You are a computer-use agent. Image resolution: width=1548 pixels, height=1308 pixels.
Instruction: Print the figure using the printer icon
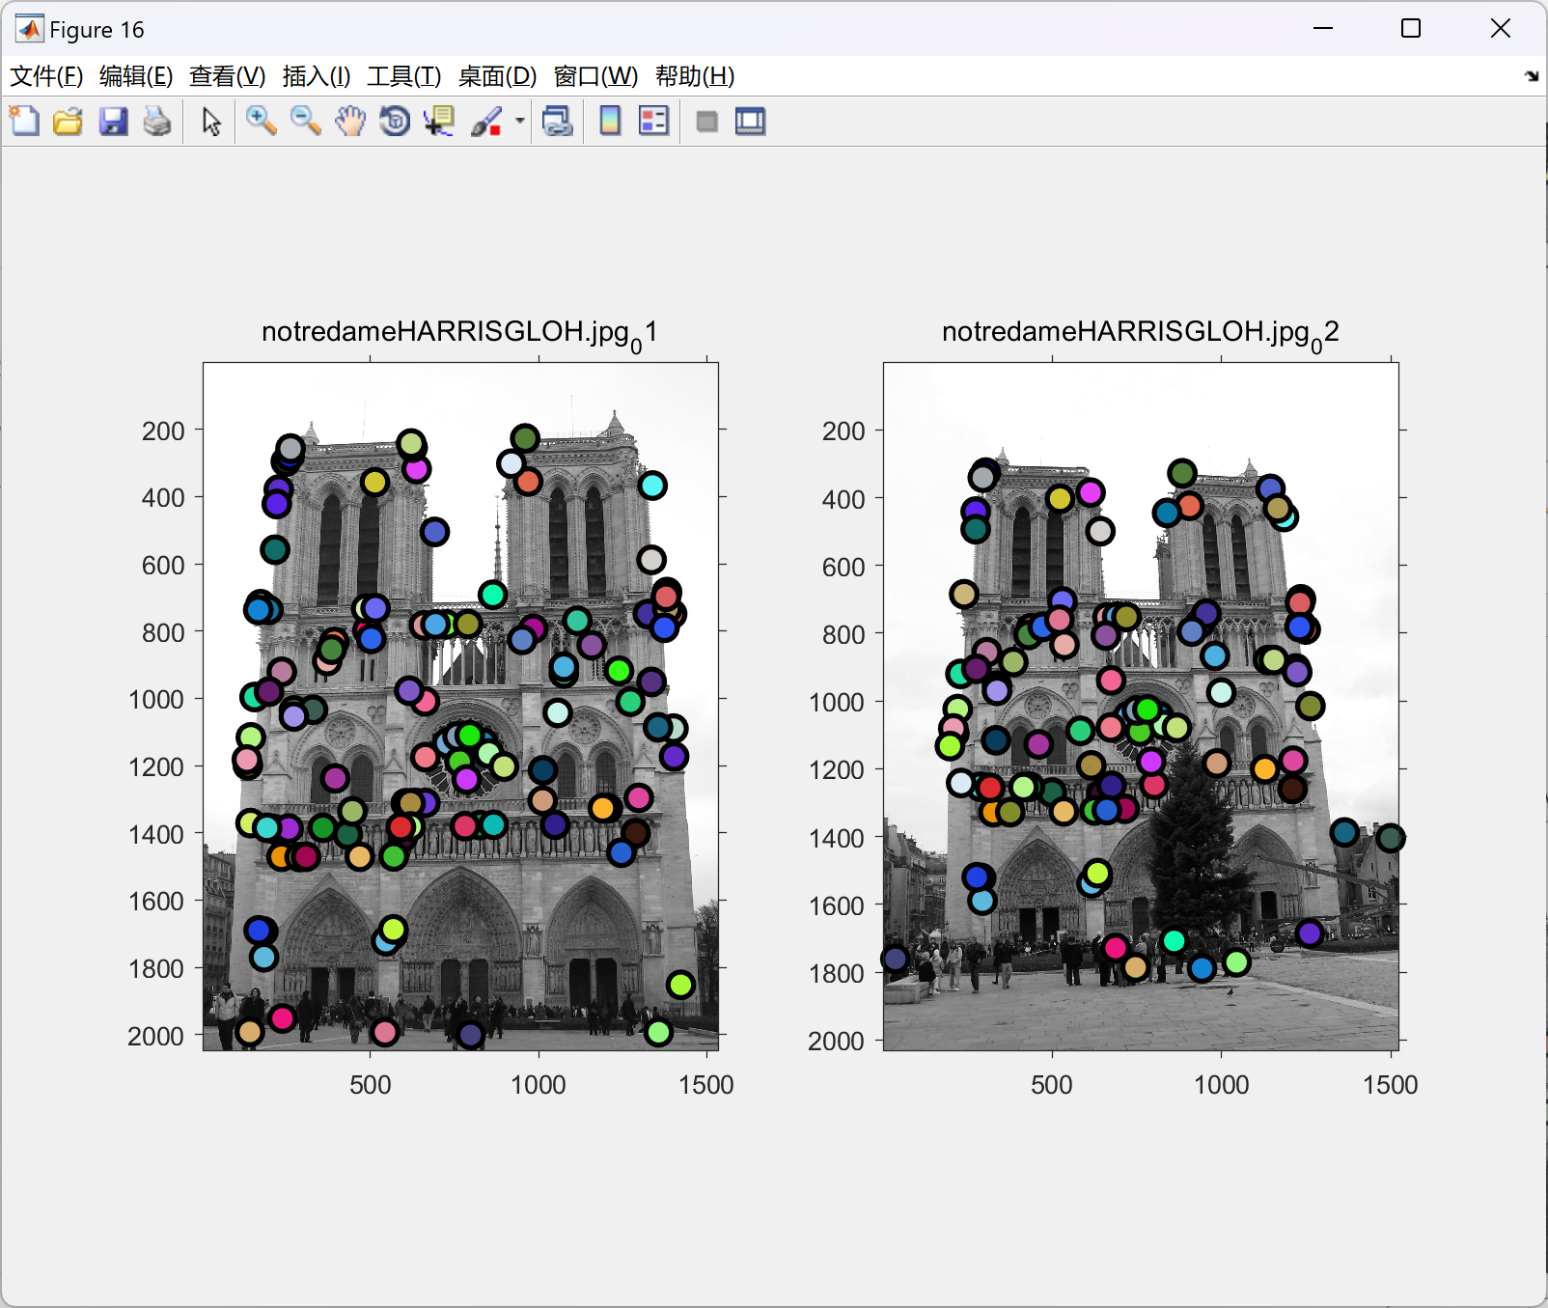click(x=156, y=122)
